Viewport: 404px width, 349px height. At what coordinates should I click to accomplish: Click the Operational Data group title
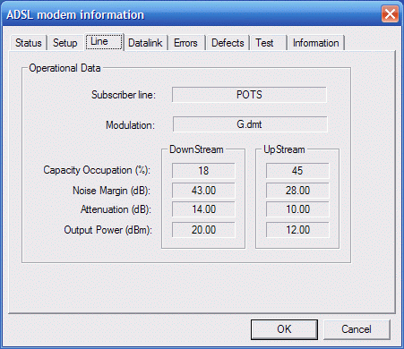pyautogui.click(x=64, y=68)
